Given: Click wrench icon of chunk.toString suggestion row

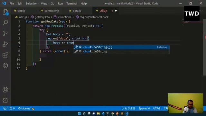Looking at the screenshot, I should click(x=76, y=51).
